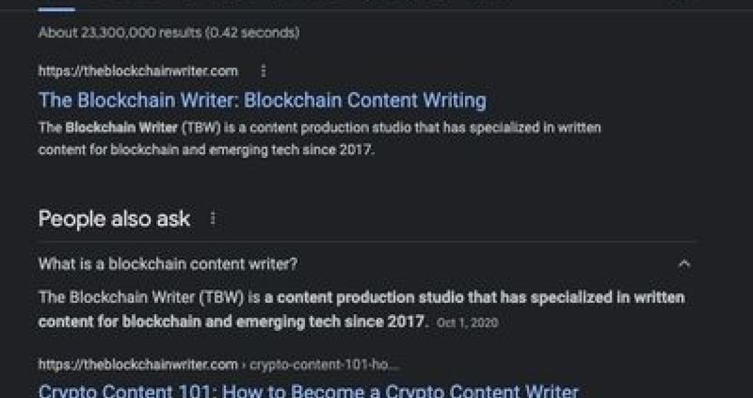Click the three-dot icon next to People also ask
This screenshot has width=753, height=398.
213,218
